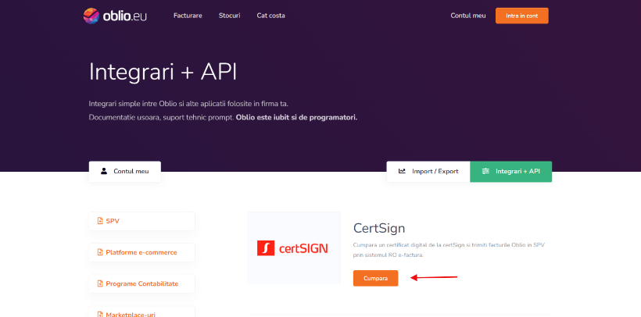Click the Intra in cont button
This screenshot has width=641, height=317.
(x=521, y=16)
